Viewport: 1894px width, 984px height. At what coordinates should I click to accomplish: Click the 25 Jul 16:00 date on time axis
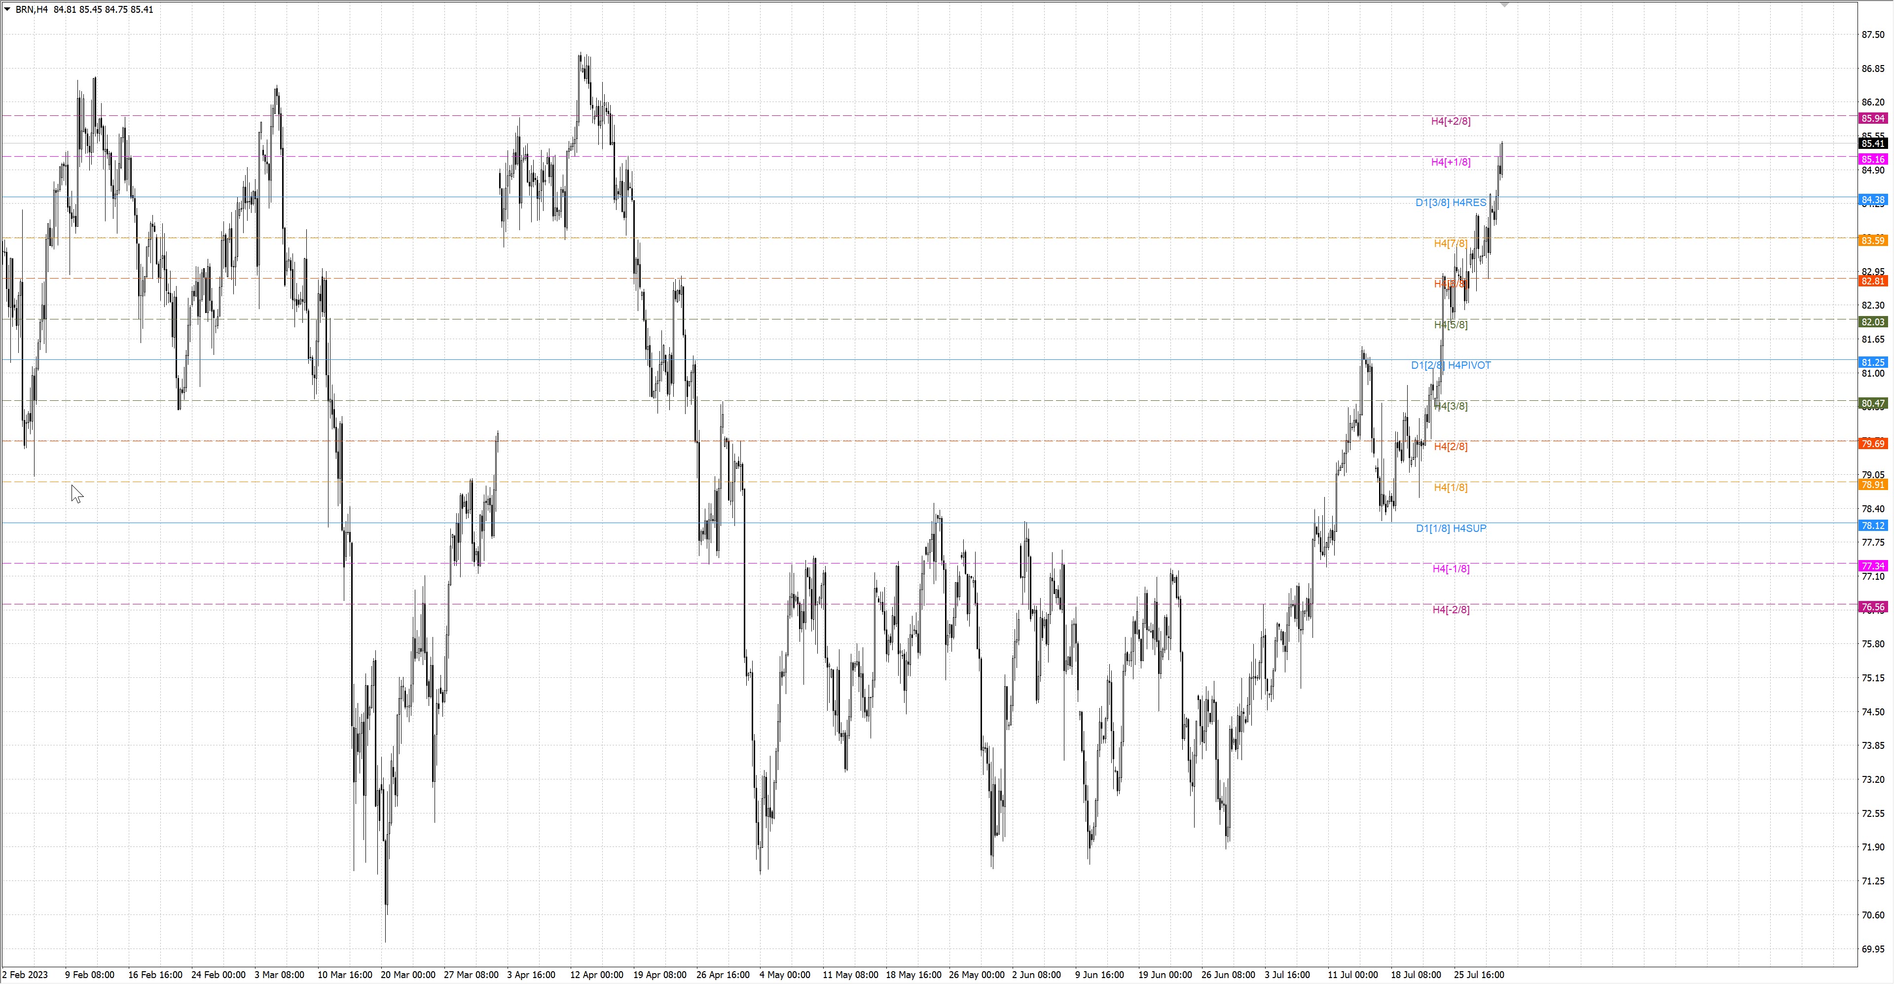[1479, 975]
